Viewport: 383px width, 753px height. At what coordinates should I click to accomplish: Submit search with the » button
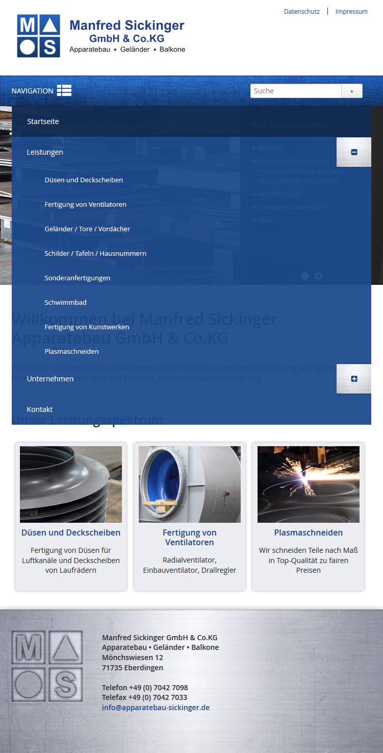[x=352, y=91]
